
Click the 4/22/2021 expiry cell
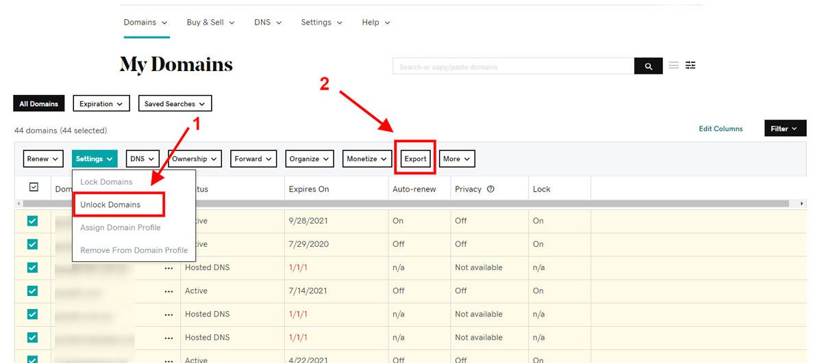click(x=308, y=360)
